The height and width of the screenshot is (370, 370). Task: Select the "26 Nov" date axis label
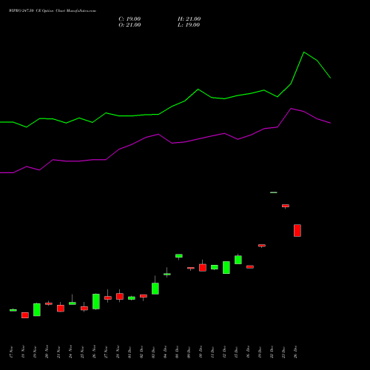tap(94, 352)
